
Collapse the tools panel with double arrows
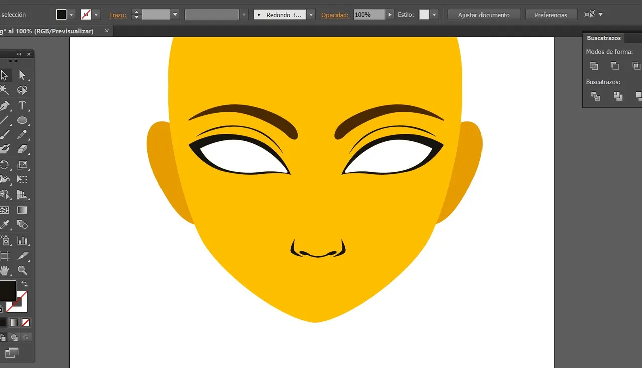click(19, 54)
